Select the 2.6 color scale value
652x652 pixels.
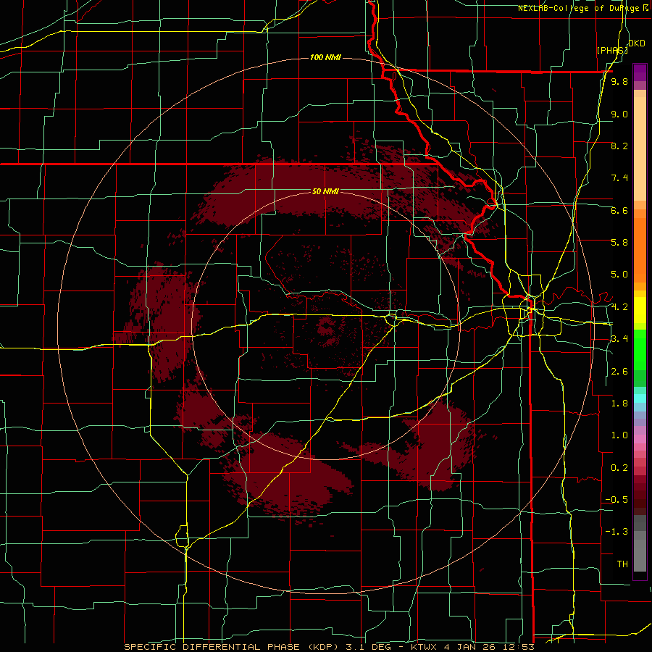tap(619, 372)
